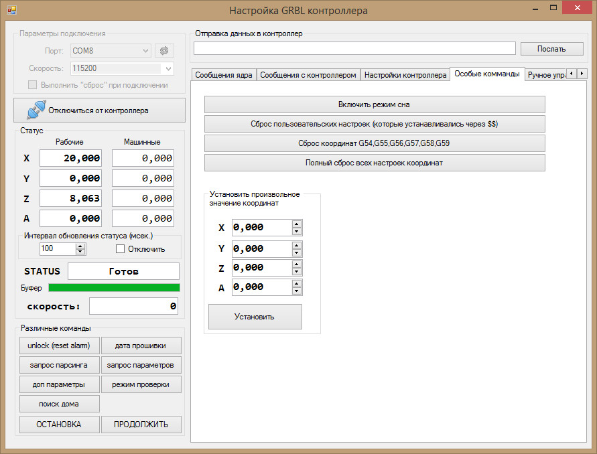The width and height of the screenshot is (597, 454).
Task: Close the GRBL settings window
Action: (577, 7)
